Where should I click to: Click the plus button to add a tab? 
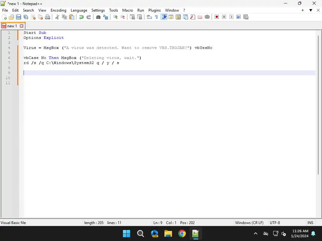pyautogui.click(x=303, y=10)
